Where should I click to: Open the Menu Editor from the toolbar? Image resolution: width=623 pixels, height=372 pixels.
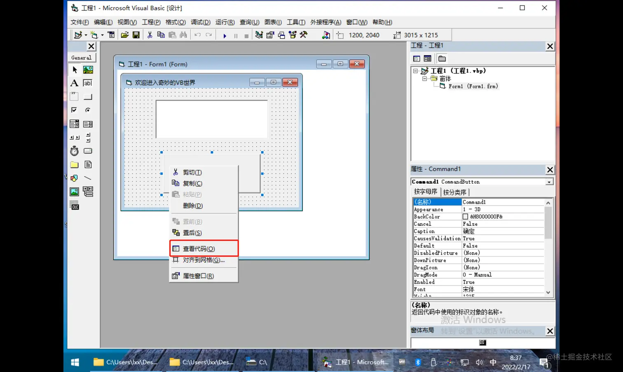pos(111,35)
